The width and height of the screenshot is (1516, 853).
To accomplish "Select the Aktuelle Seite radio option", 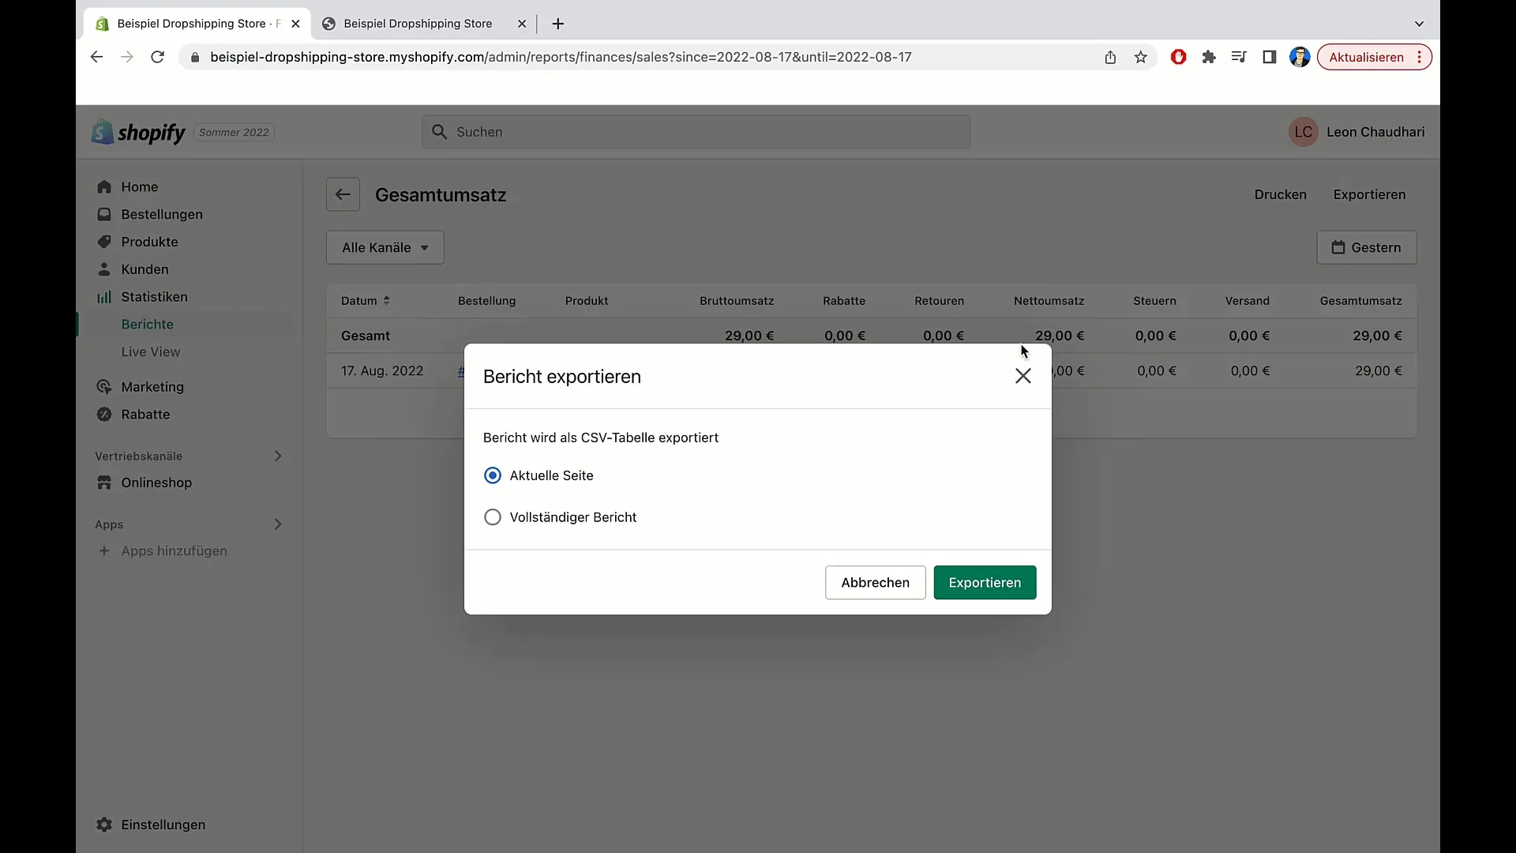I will [x=492, y=475].
